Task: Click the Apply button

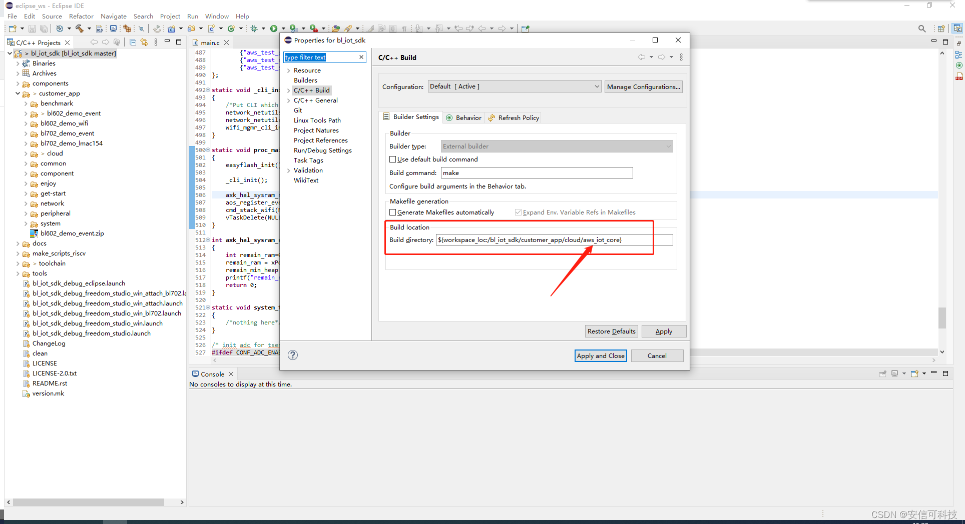Action: [x=664, y=331]
